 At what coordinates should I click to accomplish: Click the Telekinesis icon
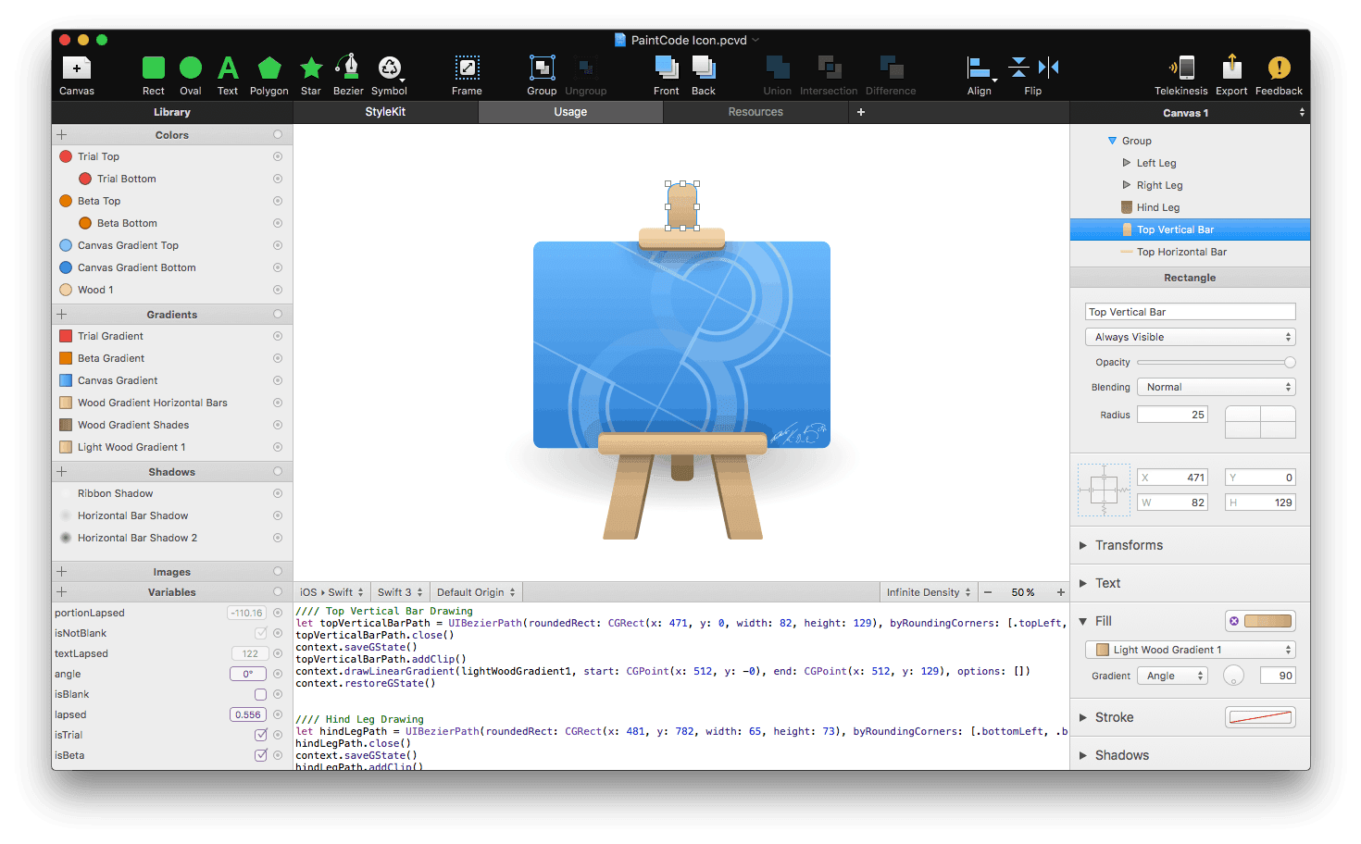(1181, 69)
